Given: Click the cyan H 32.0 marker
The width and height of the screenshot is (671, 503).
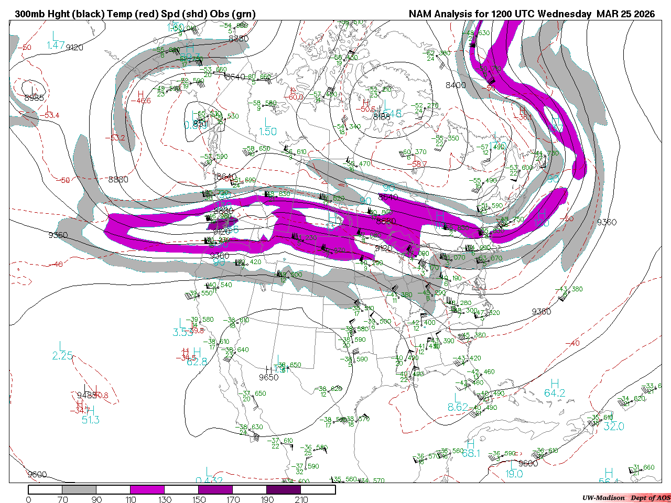Looking at the screenshot, I should tap(613, 422).
